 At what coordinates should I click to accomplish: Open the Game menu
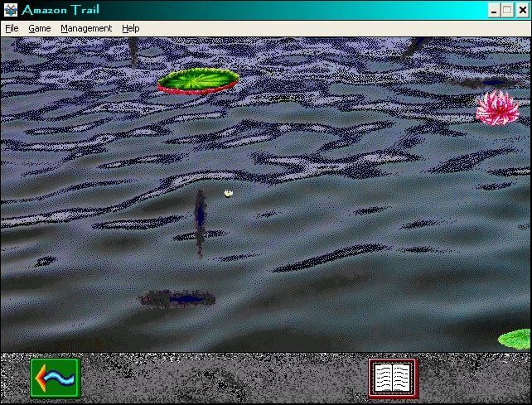coord(39,28)
